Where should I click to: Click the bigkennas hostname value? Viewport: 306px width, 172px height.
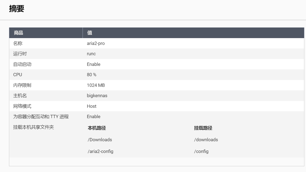click(x=97, y=96)
